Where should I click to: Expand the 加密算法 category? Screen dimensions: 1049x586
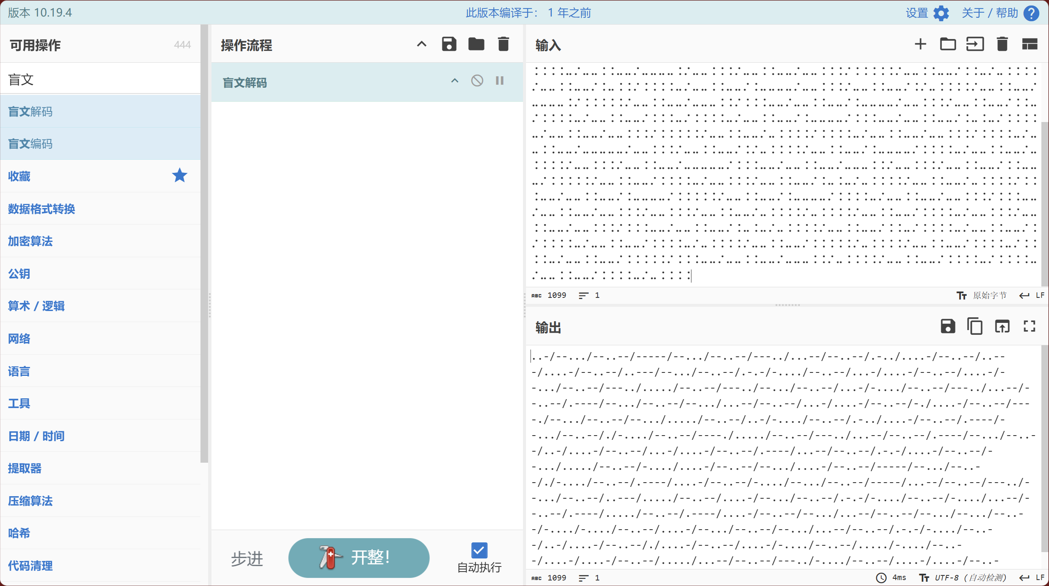[x=31, y=241]
